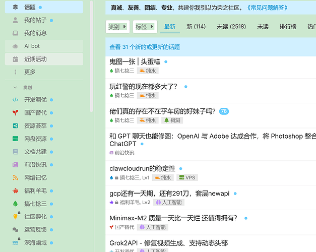Click the 资源荟萃 share icon

(15, 126)
